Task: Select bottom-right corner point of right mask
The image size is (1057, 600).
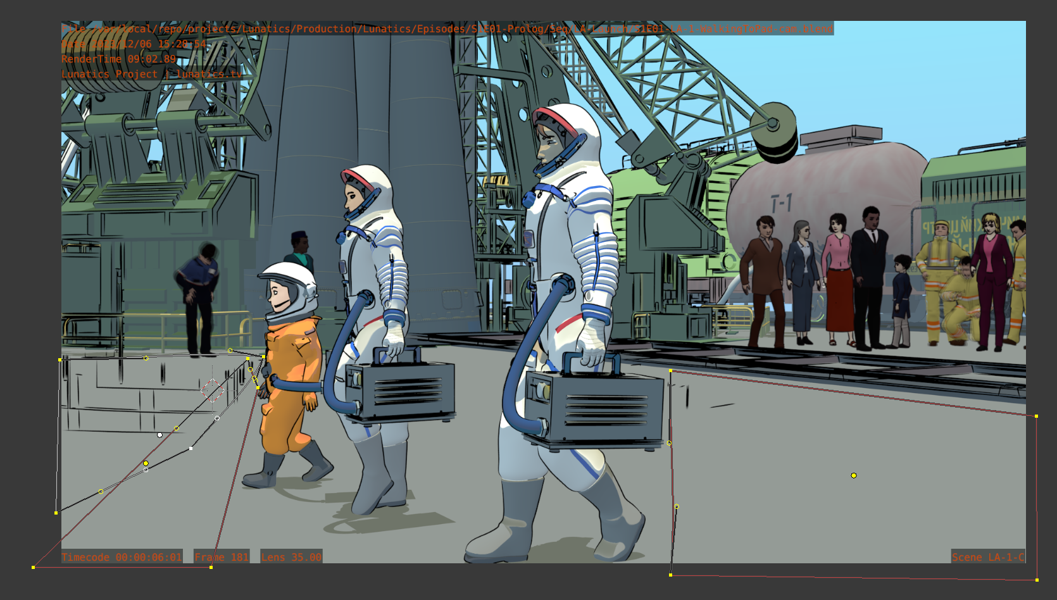Action: tap(1037, 580)
